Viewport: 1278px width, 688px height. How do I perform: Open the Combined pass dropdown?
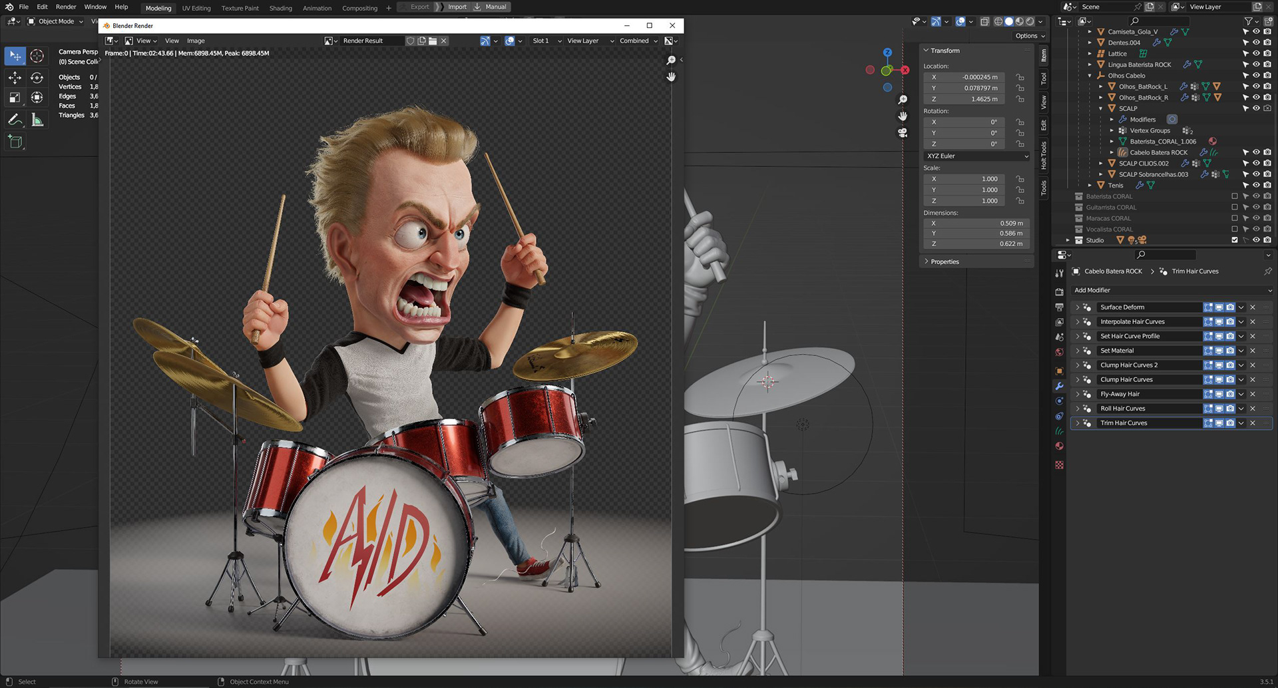[x=638, y=41]
